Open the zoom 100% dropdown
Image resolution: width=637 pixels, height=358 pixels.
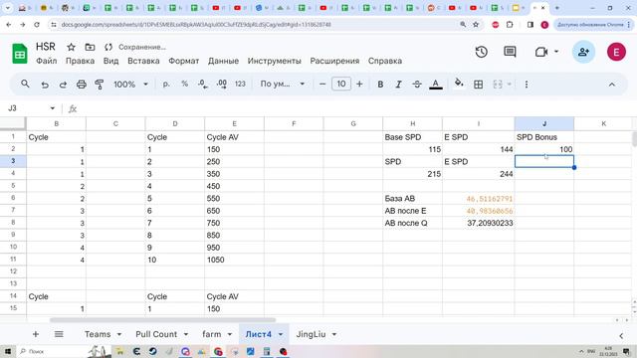[x=130, y=84]
